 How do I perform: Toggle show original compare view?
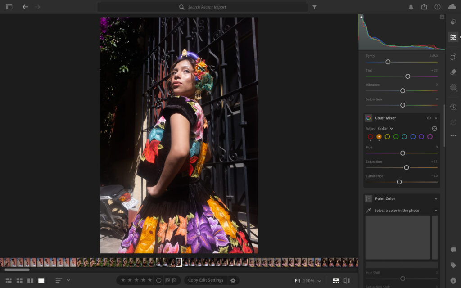[347, 280]
